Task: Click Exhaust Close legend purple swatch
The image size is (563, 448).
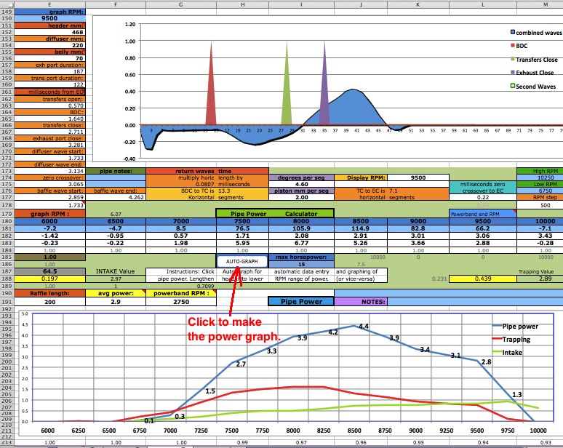Action: (513, 73)
